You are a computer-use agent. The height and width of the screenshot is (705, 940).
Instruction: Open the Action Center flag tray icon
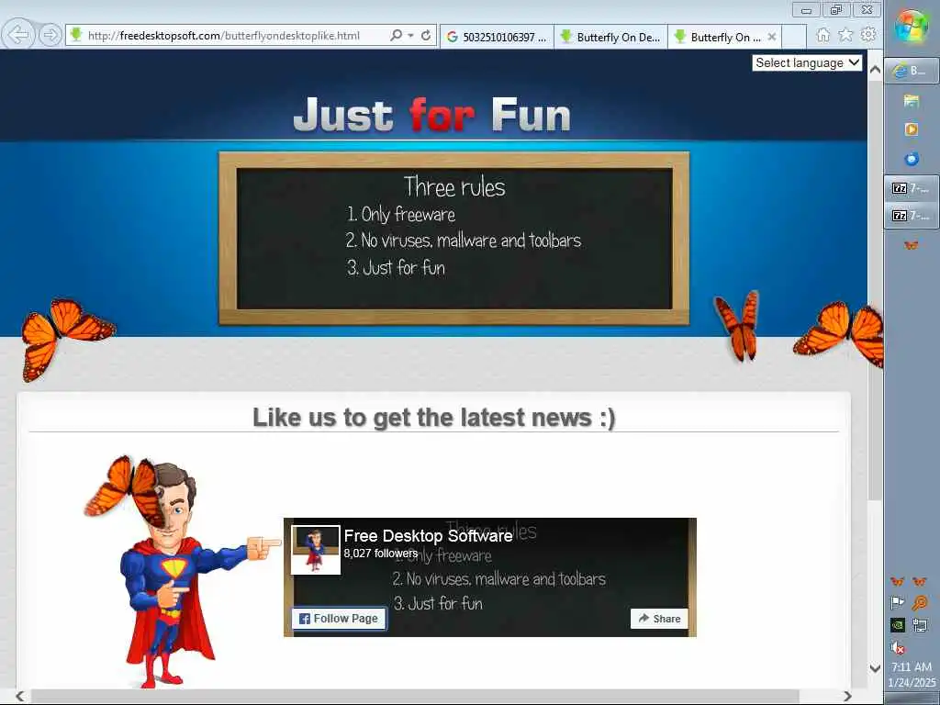(x=898, y=602)
